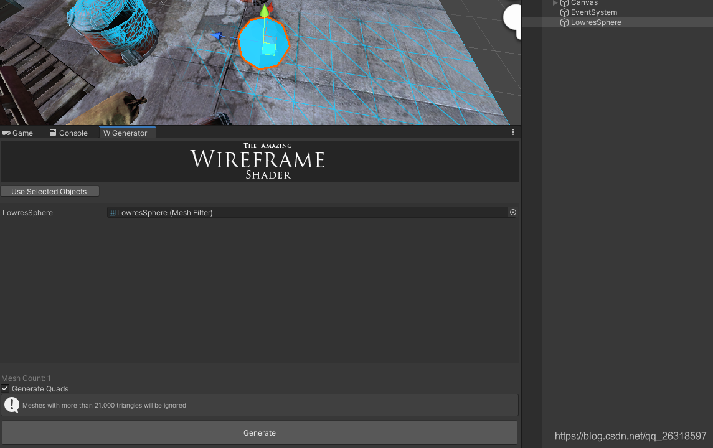Click the green Y-axis gizmo arrow

tap(264, 11)
